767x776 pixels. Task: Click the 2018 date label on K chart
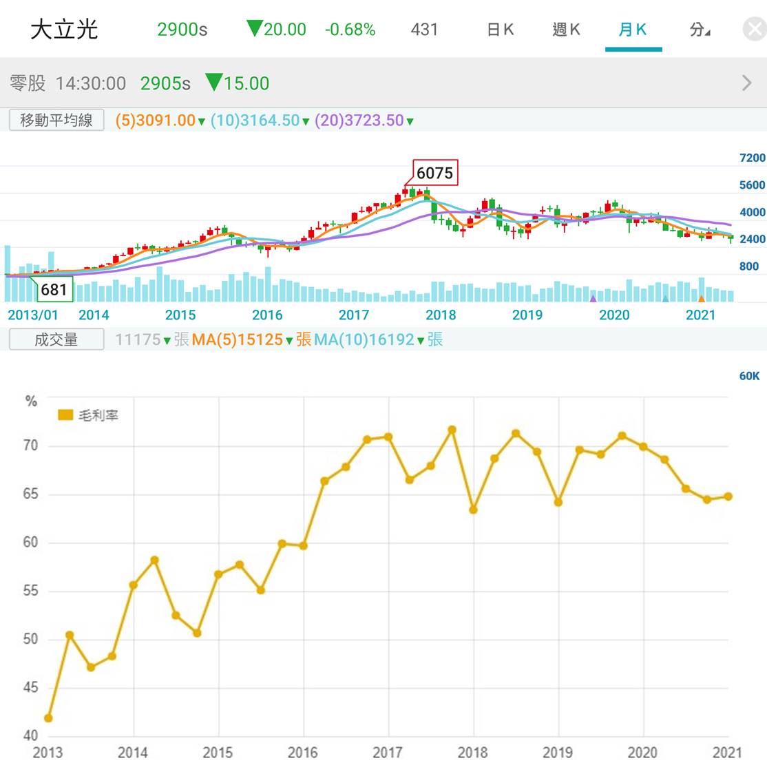(441, 315)
